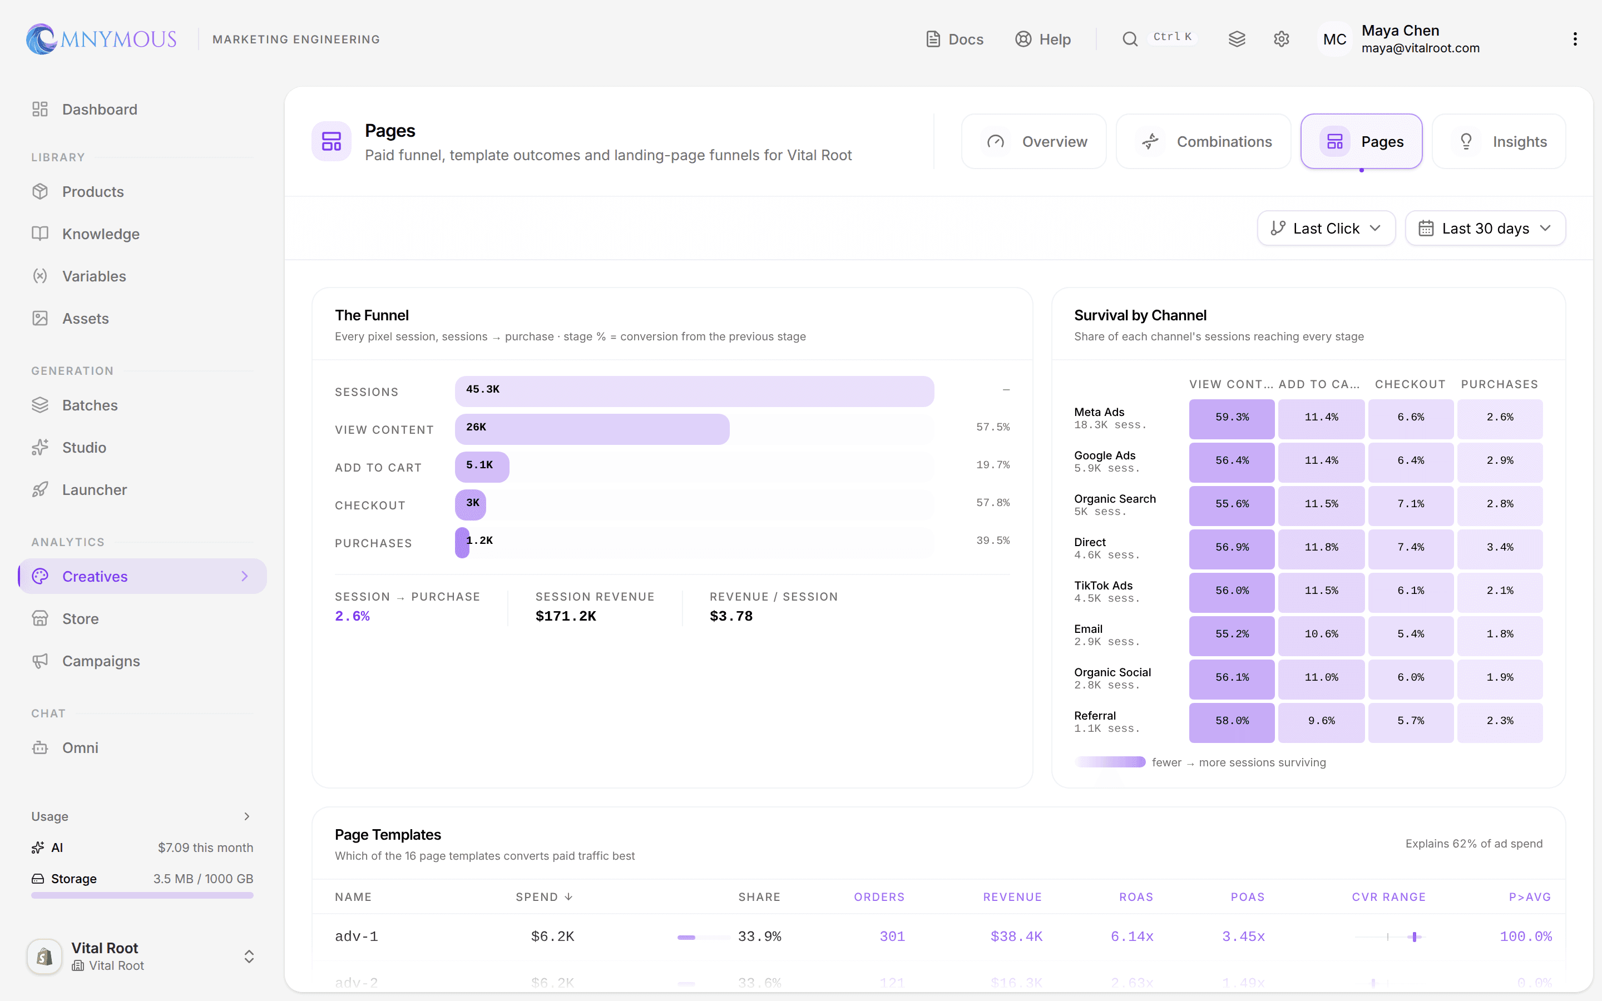Click the Add to Cart 5.1K bar

coord(482,467)
